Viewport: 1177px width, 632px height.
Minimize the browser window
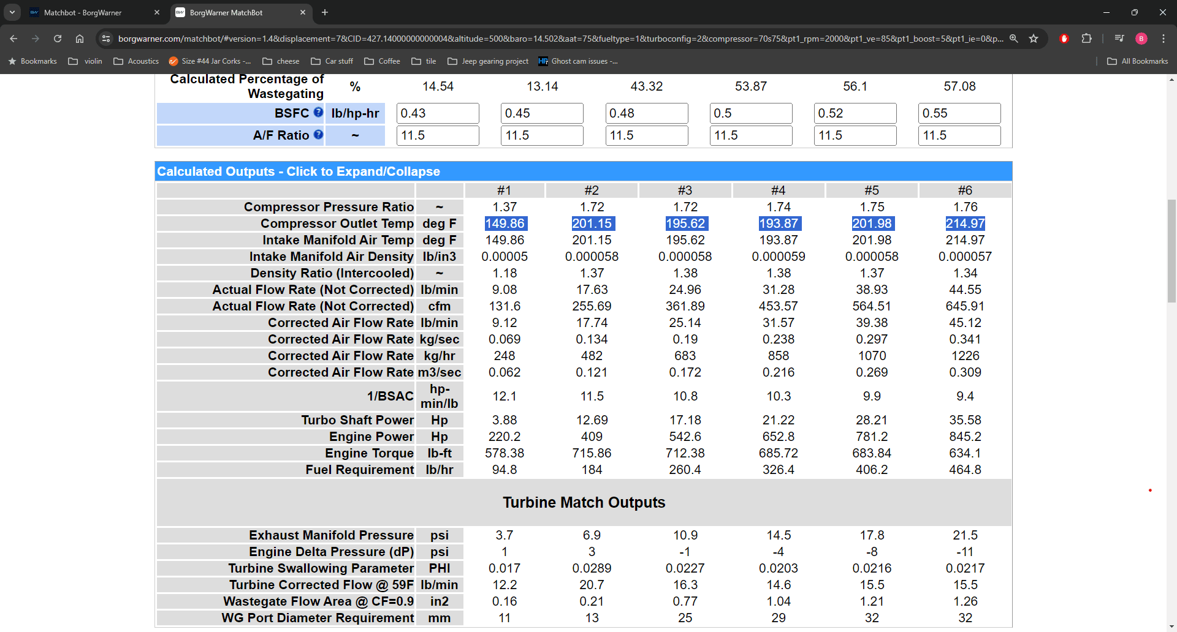[1107, 12]
